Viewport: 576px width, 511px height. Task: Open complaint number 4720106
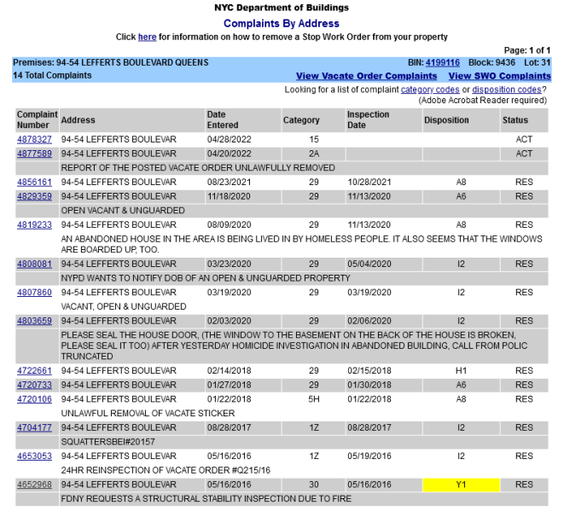click(x=34, y=399)
